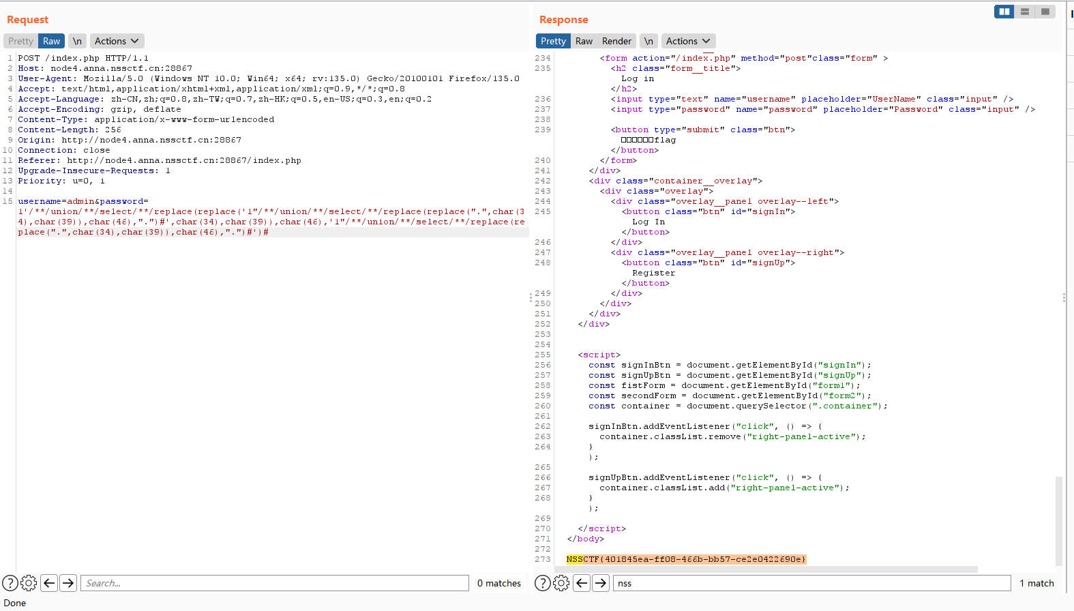The width and height of the screenshot is (1074, 611).
Task: Click the Connection: close line
Action: click(x=64, y=150)
